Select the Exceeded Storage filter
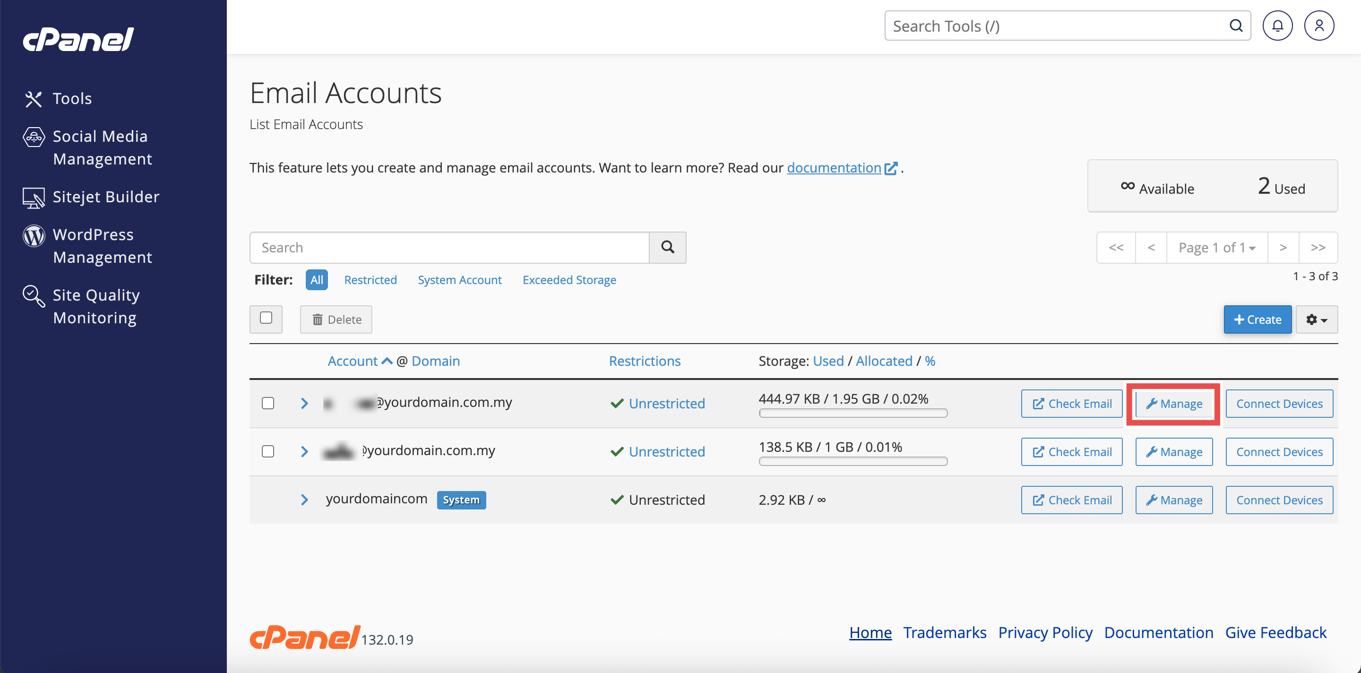The width and height of the screenshot is (1361, 673). [x=569, y=280]
